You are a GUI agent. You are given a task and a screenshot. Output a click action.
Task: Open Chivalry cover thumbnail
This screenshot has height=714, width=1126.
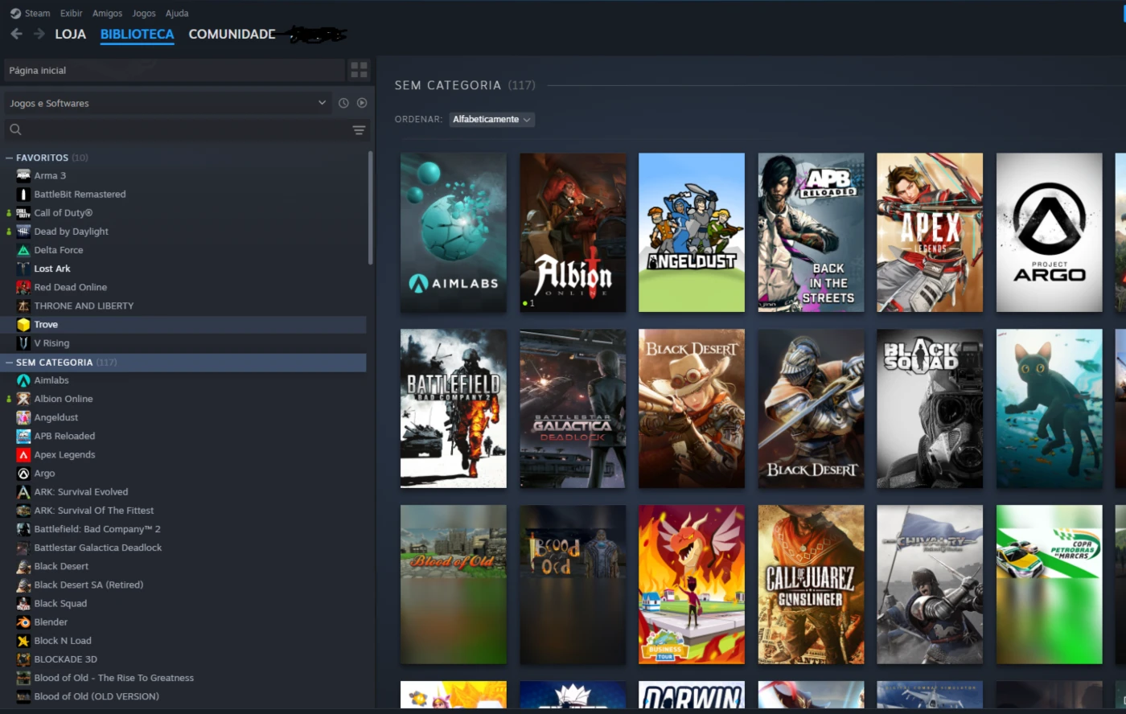(x=930, y=585)
